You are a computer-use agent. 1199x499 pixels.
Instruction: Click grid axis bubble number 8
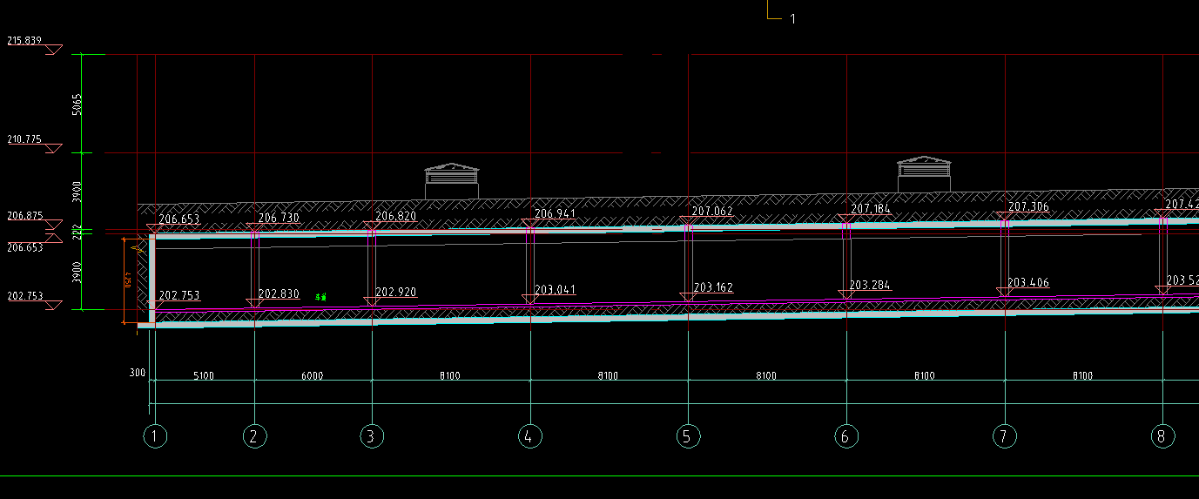1162,435
